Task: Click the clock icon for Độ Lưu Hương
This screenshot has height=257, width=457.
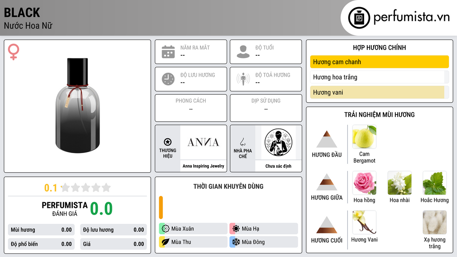Action: (168, 79)
